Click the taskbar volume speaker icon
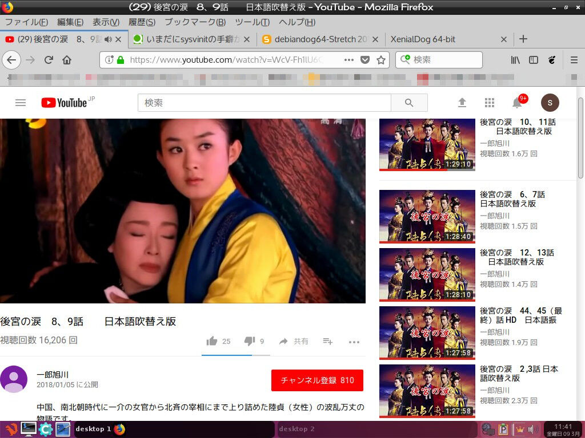The height and width of the screenshot is (438, 585). (x=532, y=429)
